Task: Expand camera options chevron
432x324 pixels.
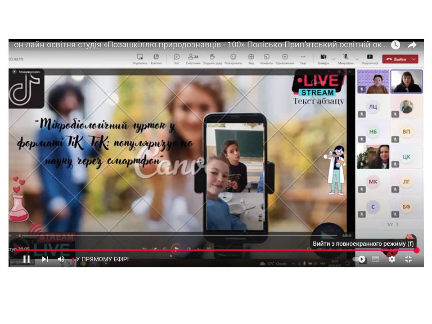Action: [x=333, y=59]
